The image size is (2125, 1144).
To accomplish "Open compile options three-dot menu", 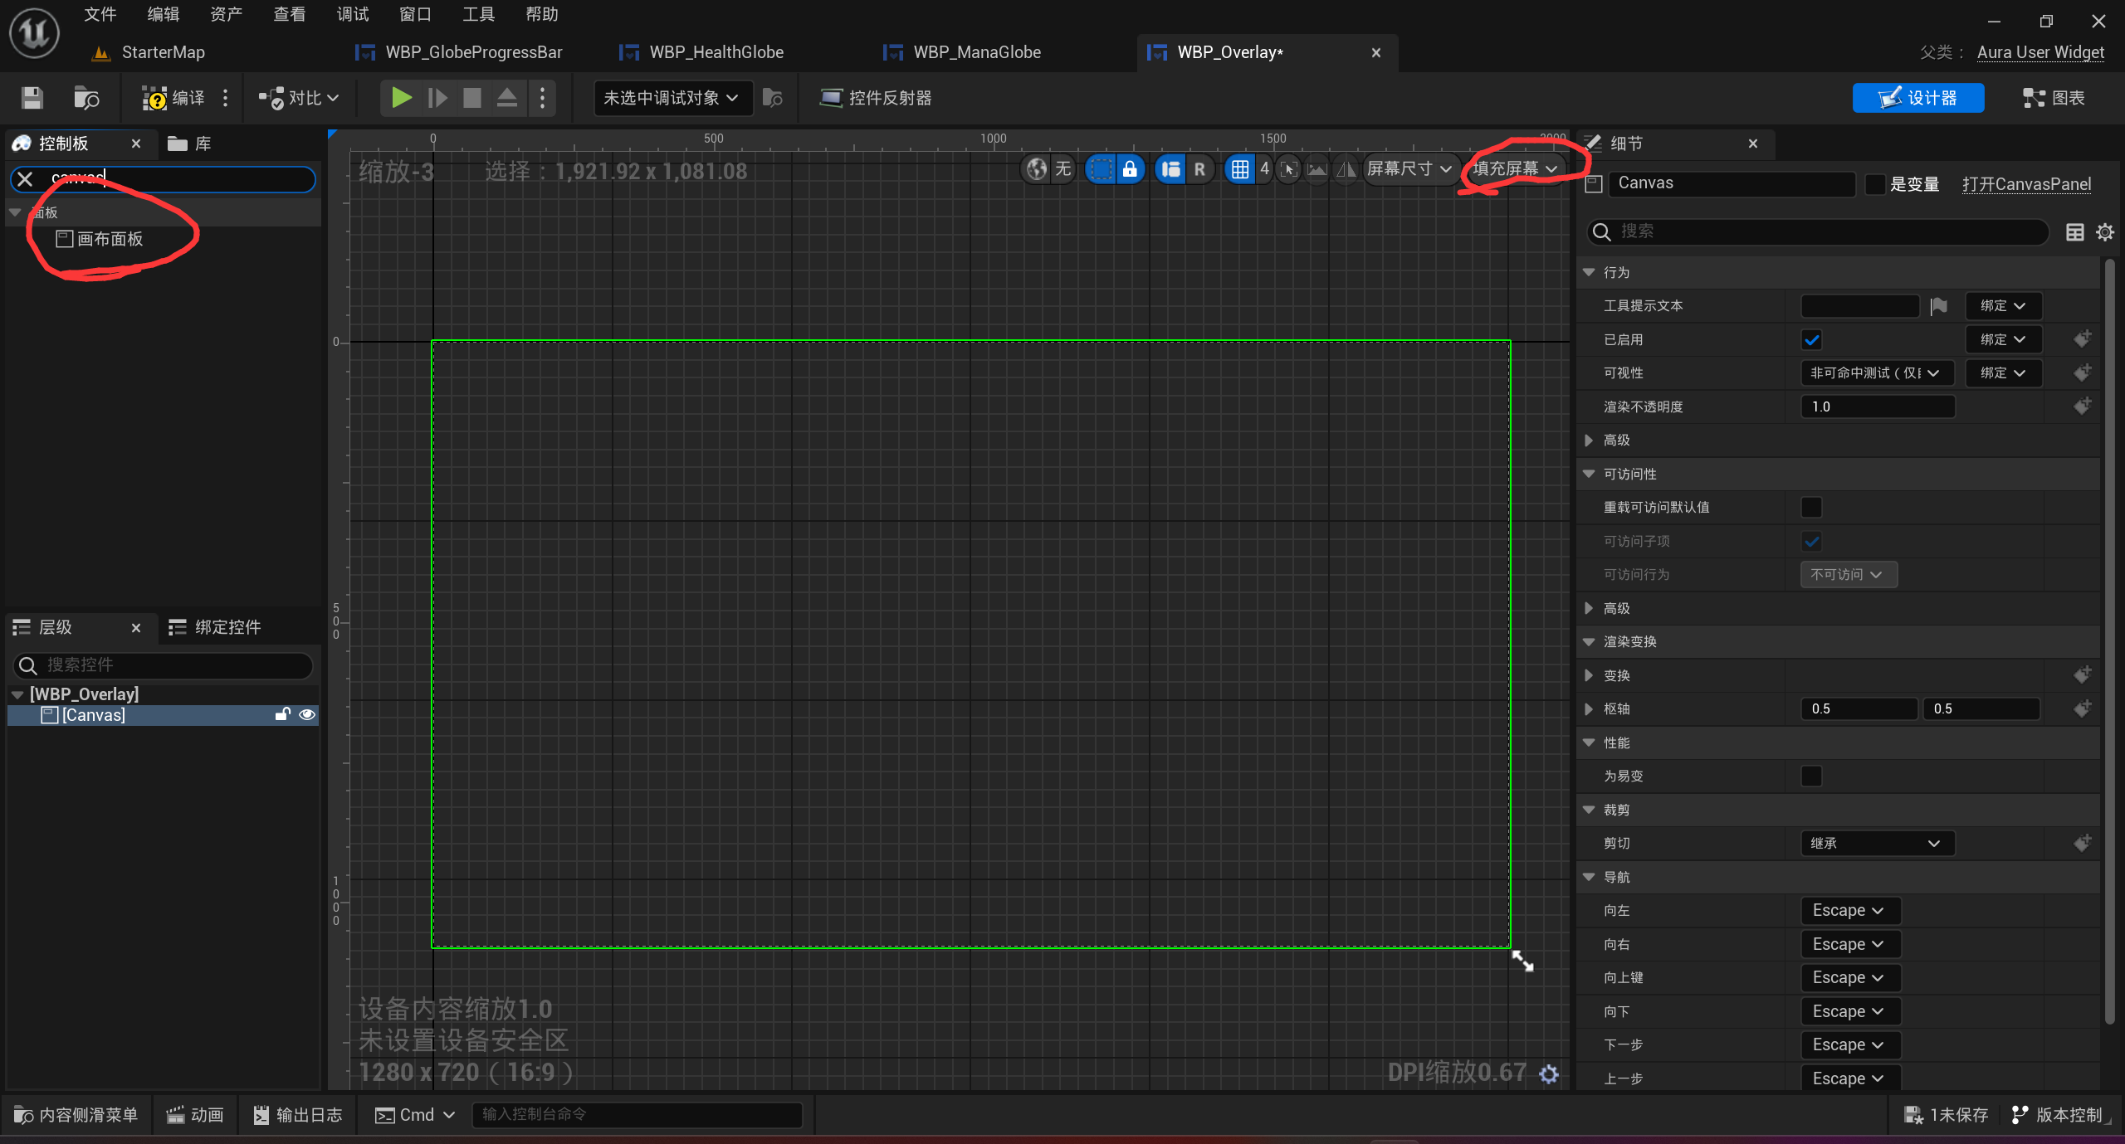I will pos(225,98).
